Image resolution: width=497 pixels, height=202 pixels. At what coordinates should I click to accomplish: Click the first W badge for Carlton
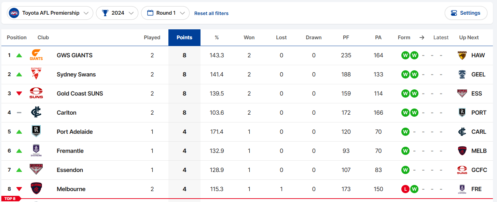(x=405, y=113)
